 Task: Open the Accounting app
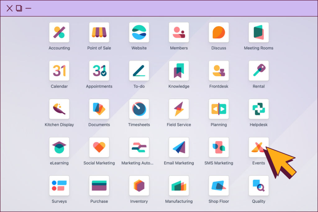tap(59, 32)
